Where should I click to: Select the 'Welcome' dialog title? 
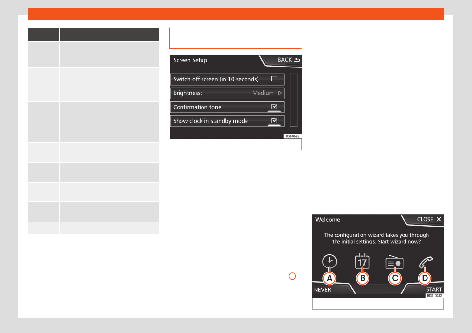(328, 219)
